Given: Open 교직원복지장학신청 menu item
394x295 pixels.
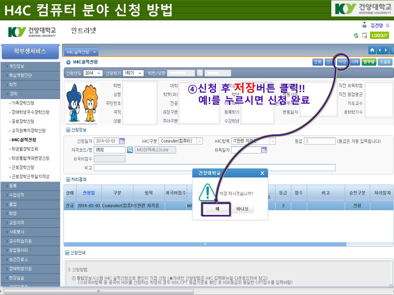Looking at the screenshot, I should point(28,131).
